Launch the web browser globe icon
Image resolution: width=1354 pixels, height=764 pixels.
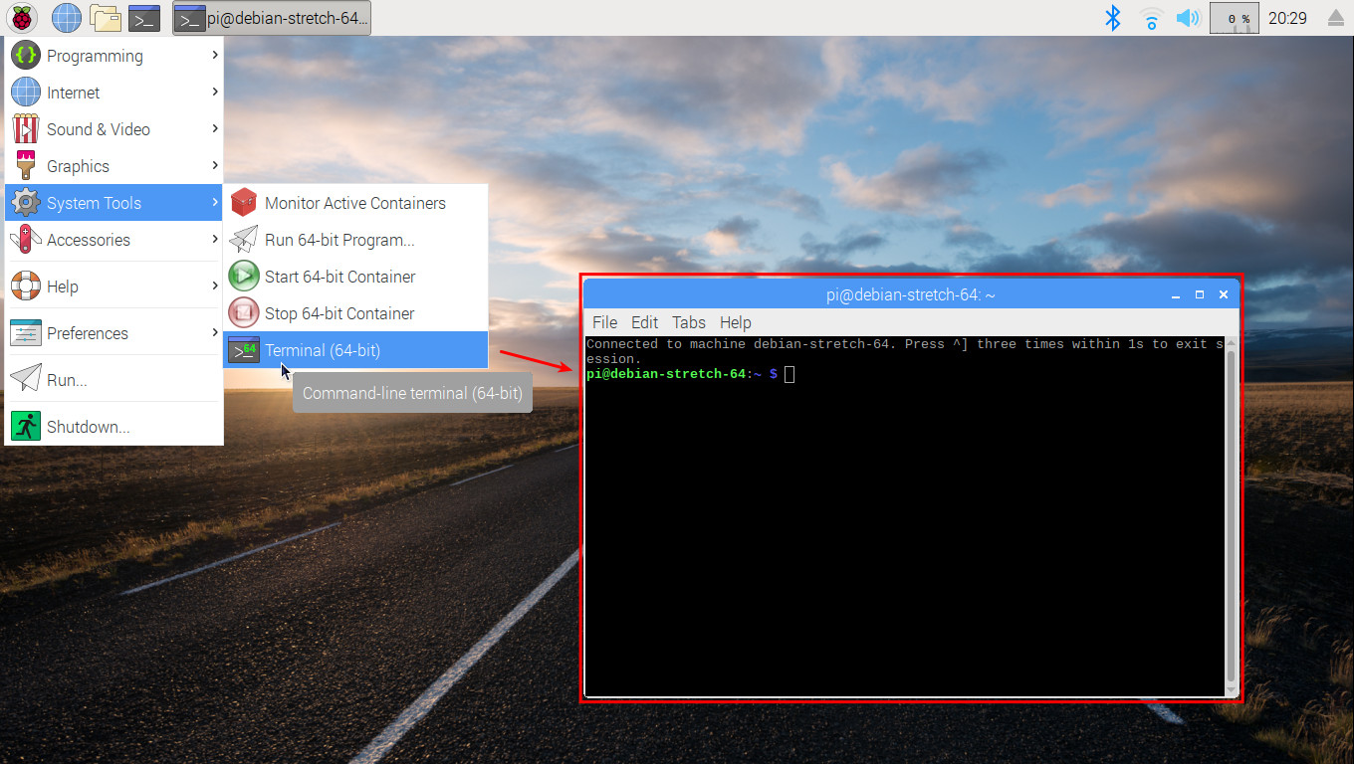tap(66, 18)
